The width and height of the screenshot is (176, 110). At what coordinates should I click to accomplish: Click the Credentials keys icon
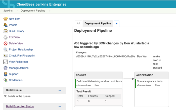(5, 80)
